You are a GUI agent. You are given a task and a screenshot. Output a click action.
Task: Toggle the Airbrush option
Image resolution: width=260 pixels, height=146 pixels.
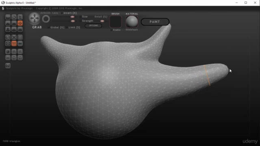(x=45, y=13)
